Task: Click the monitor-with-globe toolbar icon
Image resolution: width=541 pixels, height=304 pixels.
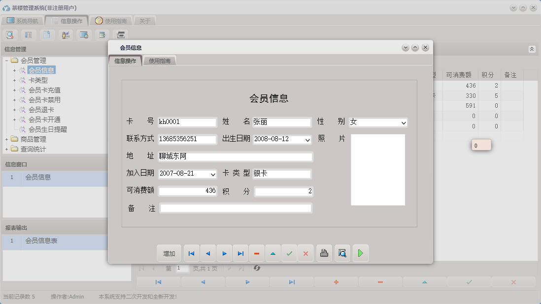Action: pyautogui.click(x=83, y=34)
